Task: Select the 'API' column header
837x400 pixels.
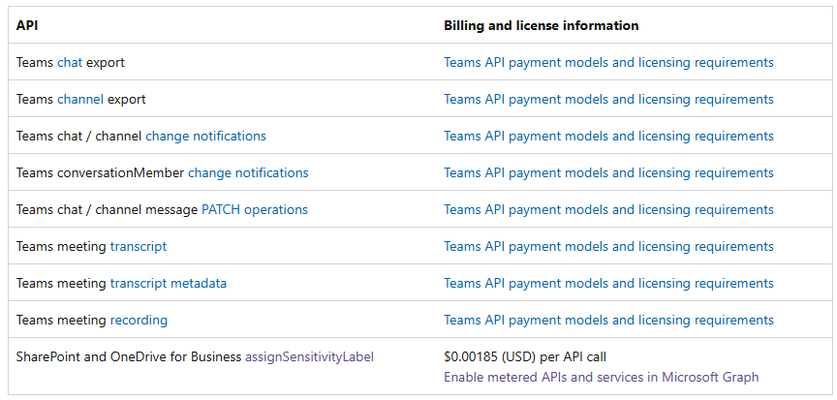Action: (x=27, y=25)
